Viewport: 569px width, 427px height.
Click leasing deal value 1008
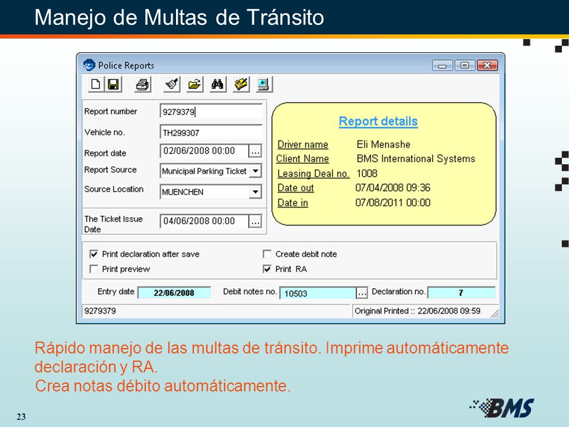tap(367, 174)
